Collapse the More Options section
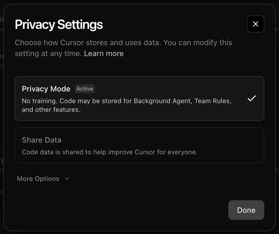 pos(43,179)
